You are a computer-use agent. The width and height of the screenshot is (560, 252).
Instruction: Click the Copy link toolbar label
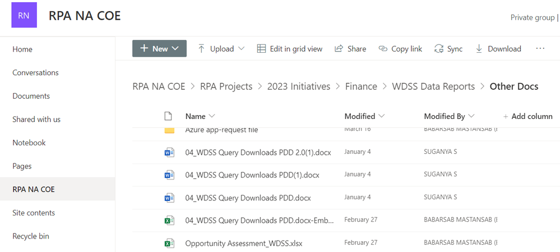click(407, 49)
